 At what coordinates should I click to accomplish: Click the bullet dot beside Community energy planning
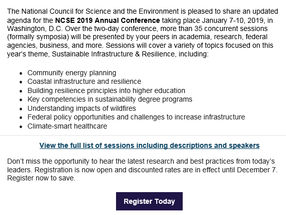pyautogui.click(x=21, y=73)
